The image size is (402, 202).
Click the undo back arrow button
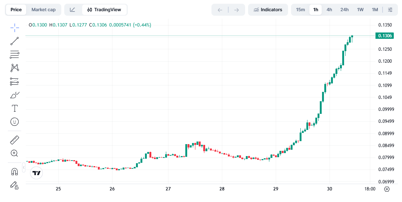[220, 10]
